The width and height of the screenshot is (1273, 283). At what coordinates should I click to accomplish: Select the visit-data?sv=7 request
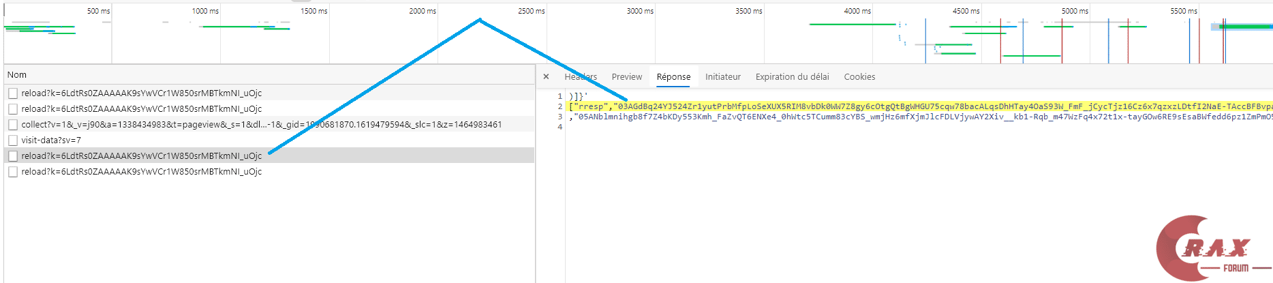pyautogui.click(x=269, y=140)
